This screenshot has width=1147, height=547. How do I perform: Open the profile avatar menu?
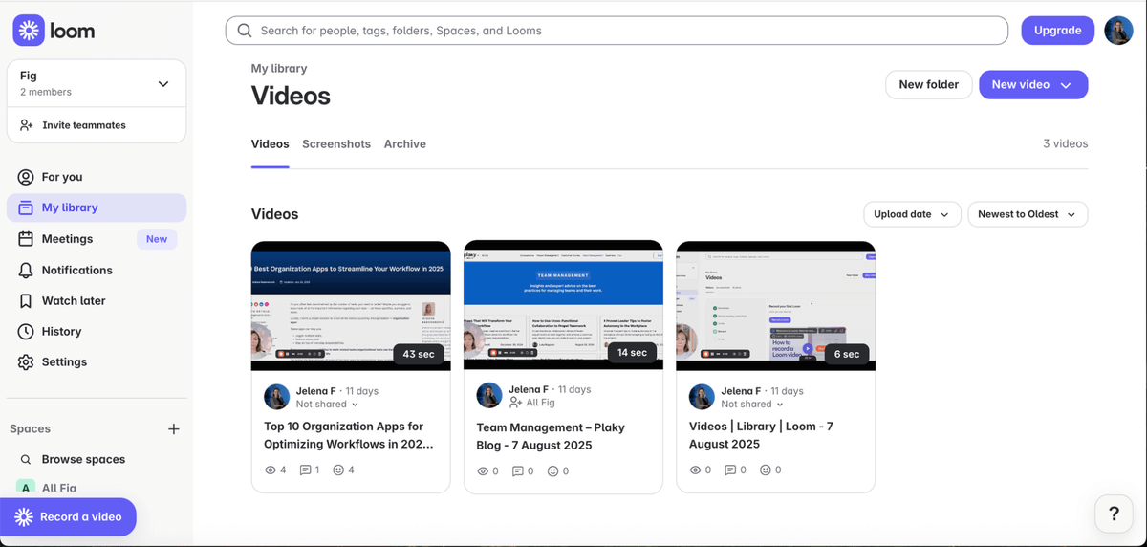[1118, 31]
